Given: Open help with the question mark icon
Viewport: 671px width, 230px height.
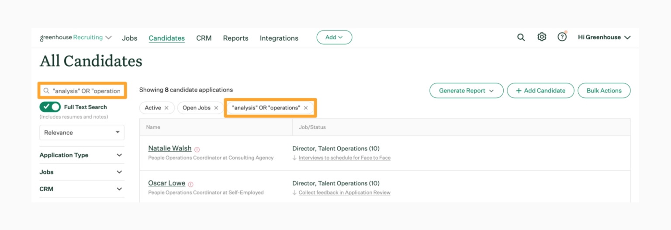Looking at the screenshot, I should pyautogui.click(x=562, y=37).
